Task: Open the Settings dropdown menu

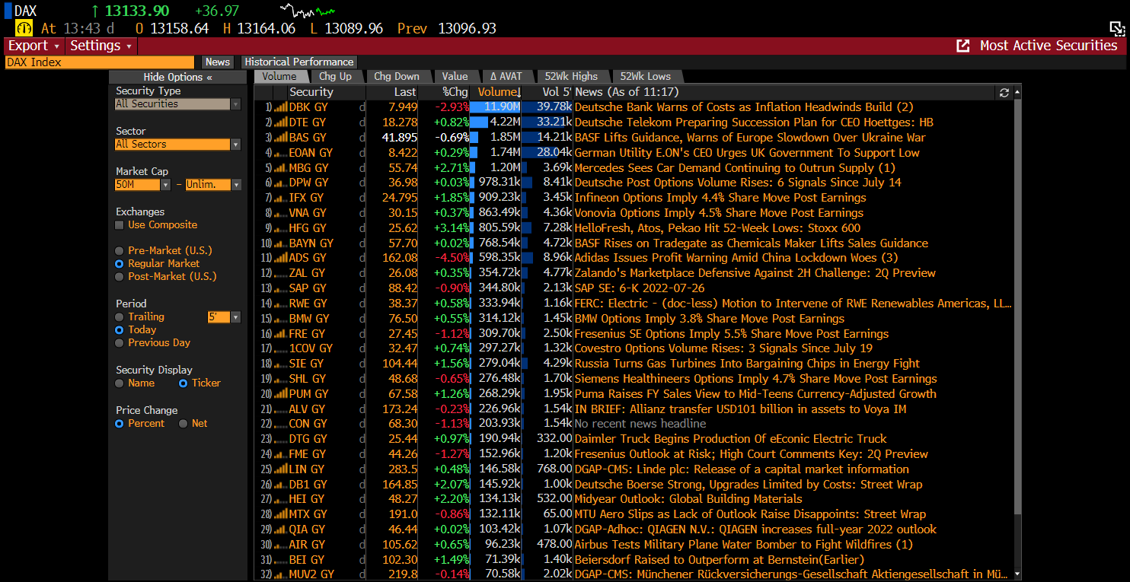Action: point(101,46)
